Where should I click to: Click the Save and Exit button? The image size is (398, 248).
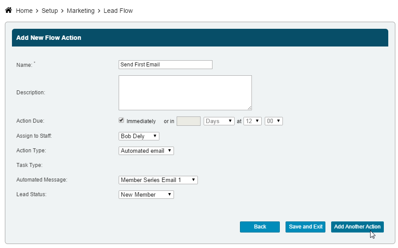[305, 227]
